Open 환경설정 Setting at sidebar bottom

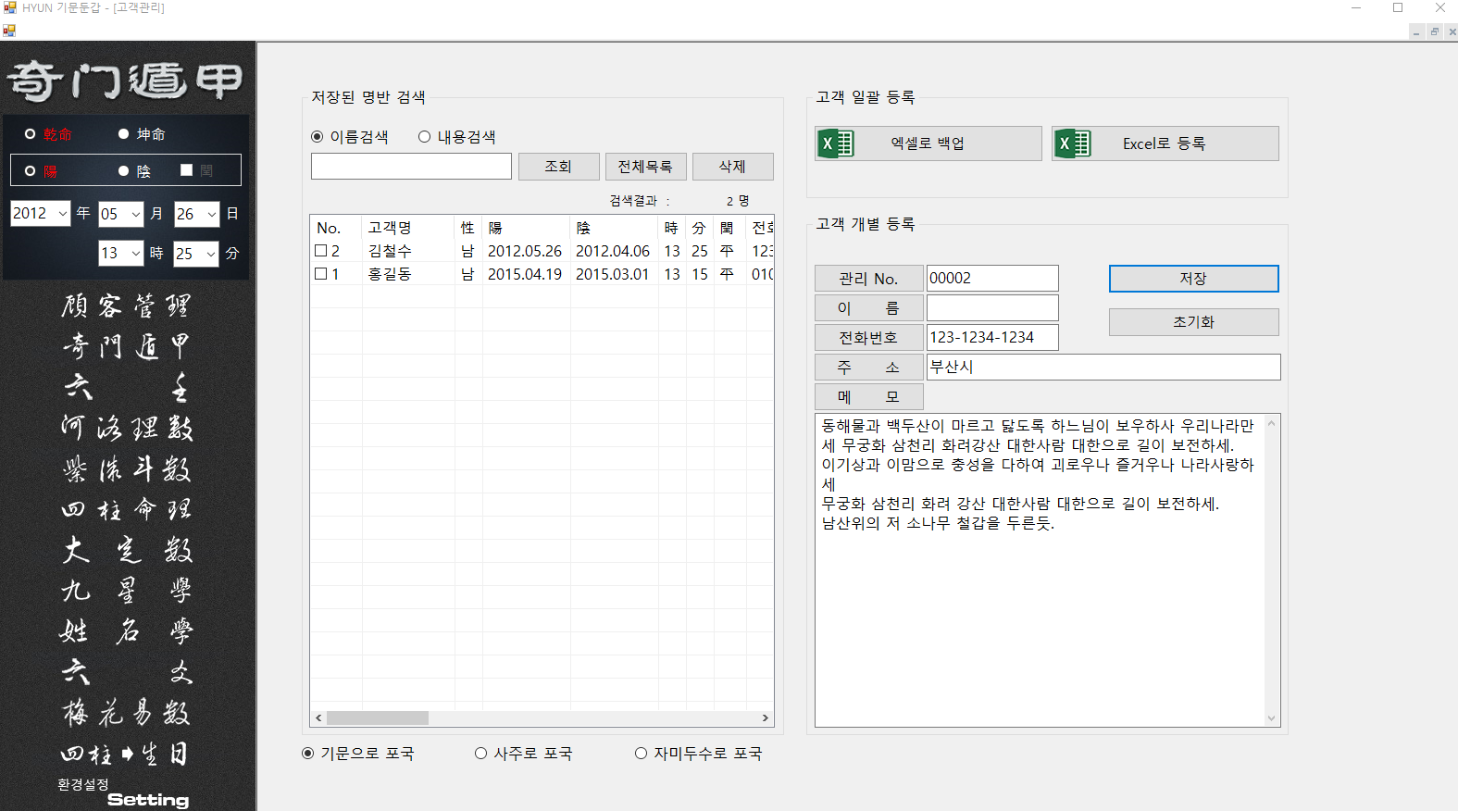[123, 793]
